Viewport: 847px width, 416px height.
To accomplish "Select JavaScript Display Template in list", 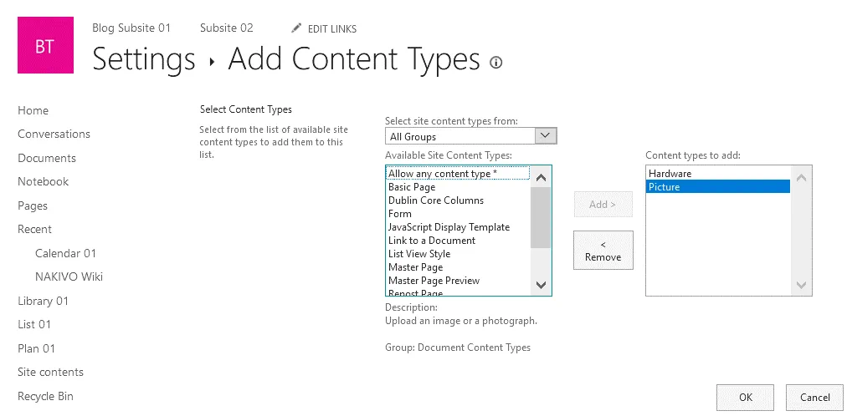I will pyautogui.click(x=449, y=227).
